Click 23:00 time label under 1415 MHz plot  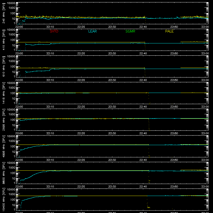pos(205,107)
